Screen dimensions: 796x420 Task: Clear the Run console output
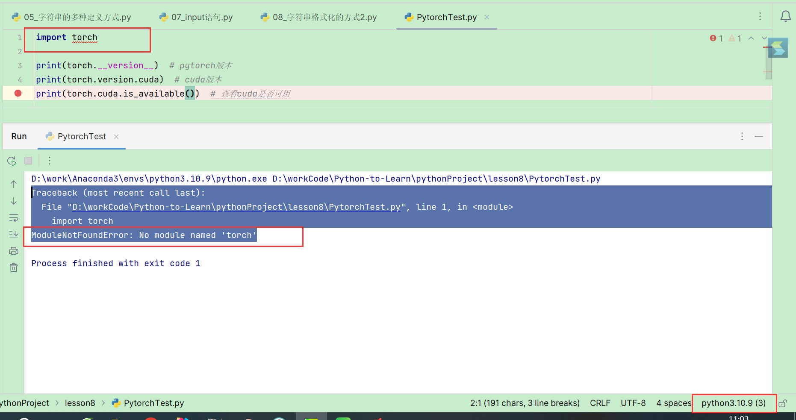point(13,267)
